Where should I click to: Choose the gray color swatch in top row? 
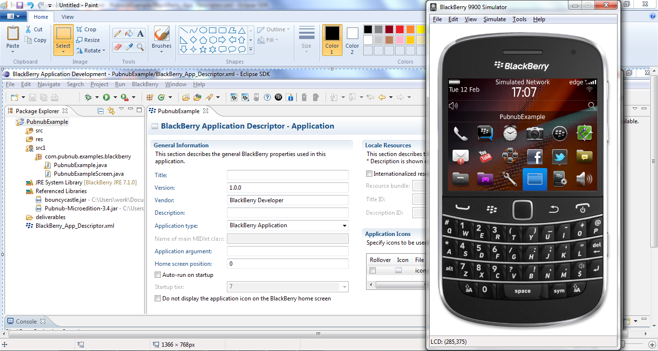click(378, 29)
